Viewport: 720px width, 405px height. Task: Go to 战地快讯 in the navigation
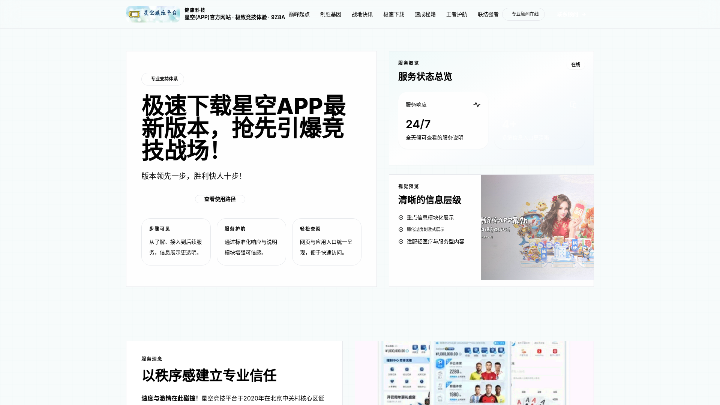(x=362, y=14)
